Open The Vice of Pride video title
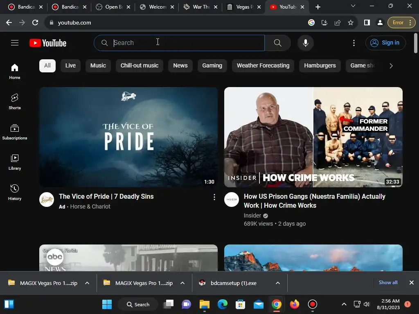Image resolution: width=419 pixels, height=314 pixels. click(x=106, y=197)
